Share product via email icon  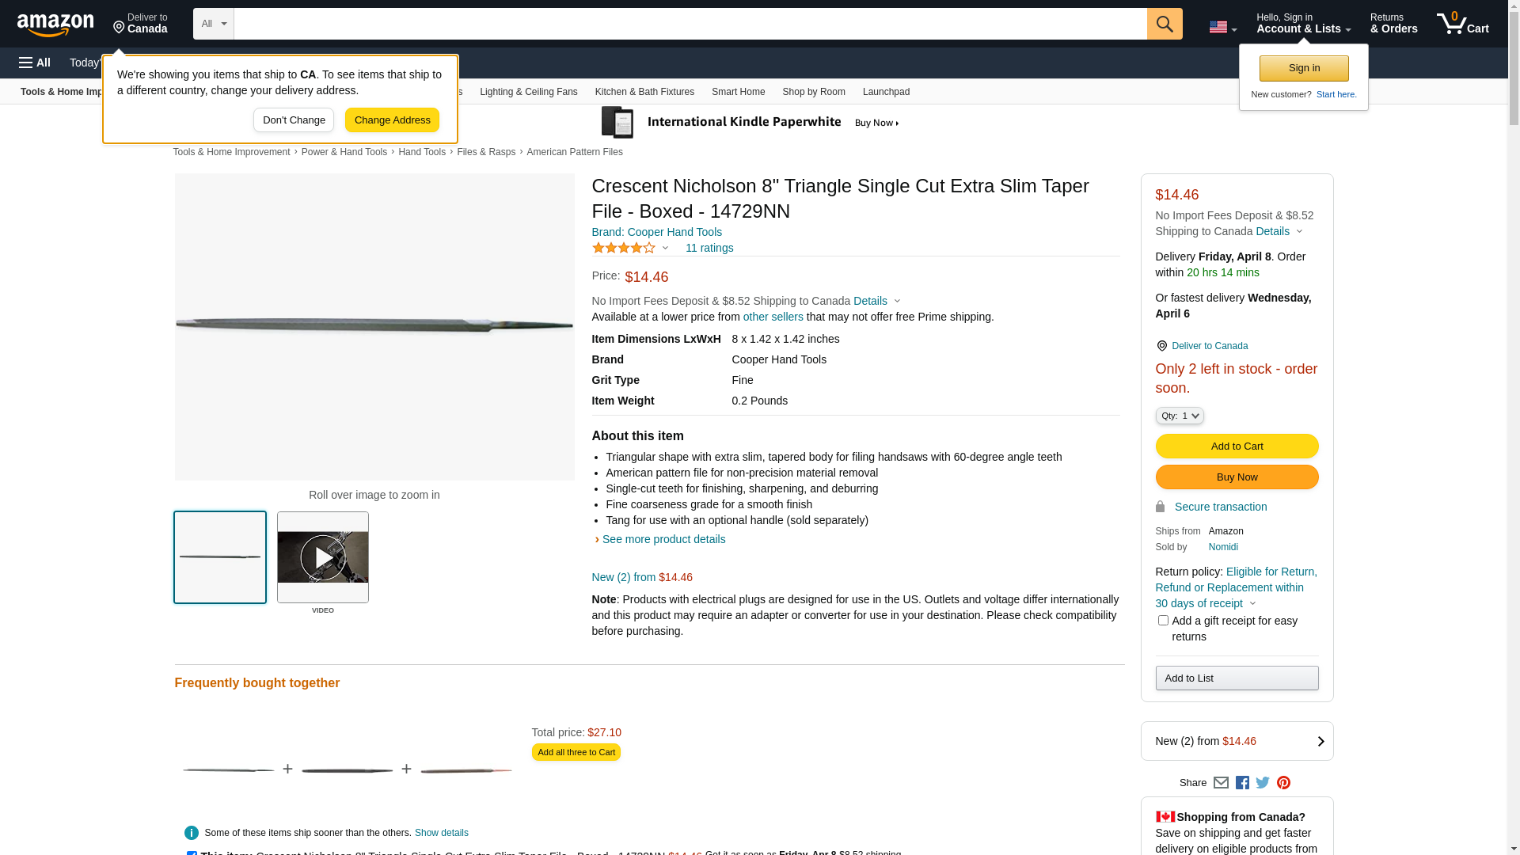(x=1221, y=783)
